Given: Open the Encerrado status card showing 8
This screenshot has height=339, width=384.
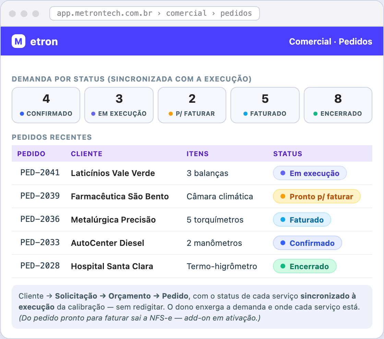Looking at the screenshot, I should (338, 105).
